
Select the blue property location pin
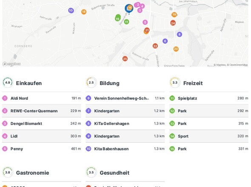pyautogui.click(x=129, y=9)
